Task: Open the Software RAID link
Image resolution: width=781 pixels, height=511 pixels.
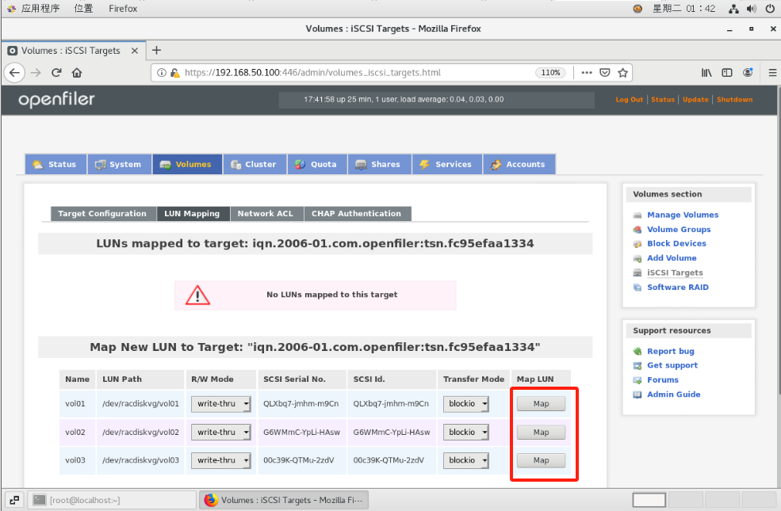Action: (x=677, y=287)
